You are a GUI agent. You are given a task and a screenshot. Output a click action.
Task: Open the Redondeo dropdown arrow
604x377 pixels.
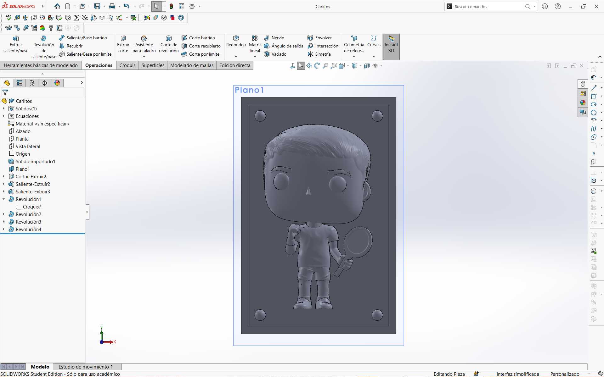[x=236, y=57]
